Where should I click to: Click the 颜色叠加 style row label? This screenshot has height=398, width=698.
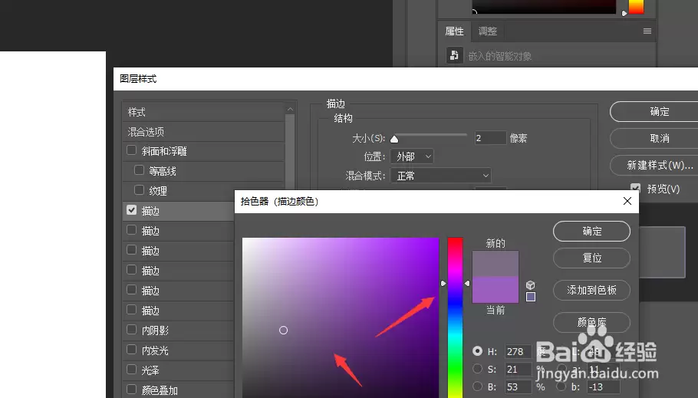tap(160, 390)
